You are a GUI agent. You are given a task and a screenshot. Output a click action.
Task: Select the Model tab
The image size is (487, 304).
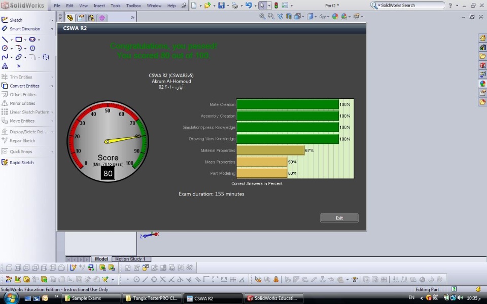101,259
